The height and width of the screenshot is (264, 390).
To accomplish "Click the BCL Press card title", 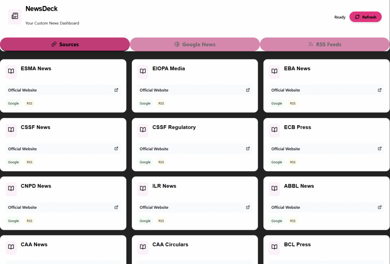I will [x=297, y=245].
